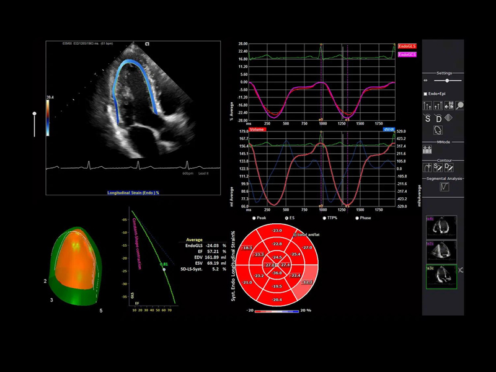Click the EndoGLS curve legend label
Screen dimensions: 496x372
pyautogui.click(x=407, y=46)
